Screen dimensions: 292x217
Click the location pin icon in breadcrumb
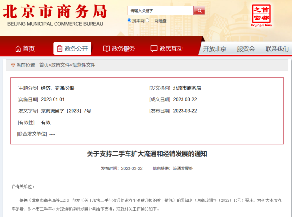pyautogui.click(x=12, y=65)
